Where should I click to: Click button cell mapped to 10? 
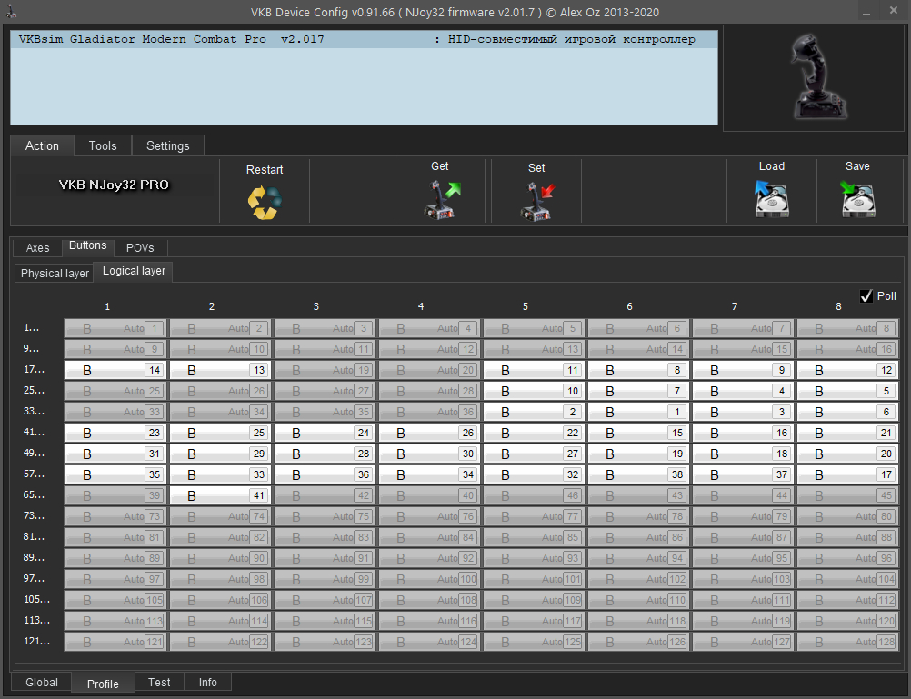coord(534,391)
